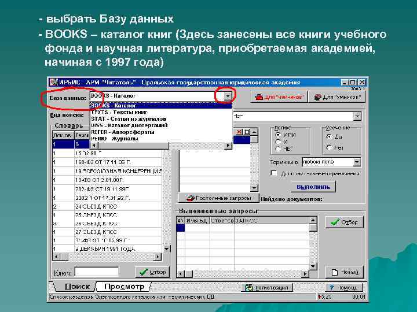
Task: Select dictionary row '27 СЪЕЗД КПСС'
Action: [x=107, y=232]
